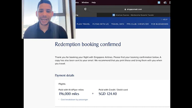
Task: Click the 196,000 miles amount
Action: coord(69,94)
